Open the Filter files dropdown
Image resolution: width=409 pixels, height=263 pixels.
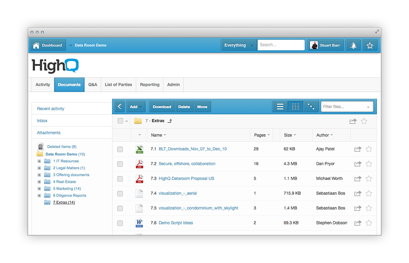tap(368, 107)
